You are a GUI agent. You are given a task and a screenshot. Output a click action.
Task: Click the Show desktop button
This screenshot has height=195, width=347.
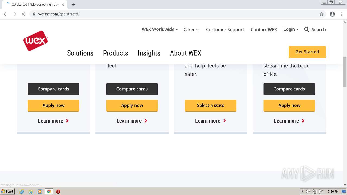[344, 191]
